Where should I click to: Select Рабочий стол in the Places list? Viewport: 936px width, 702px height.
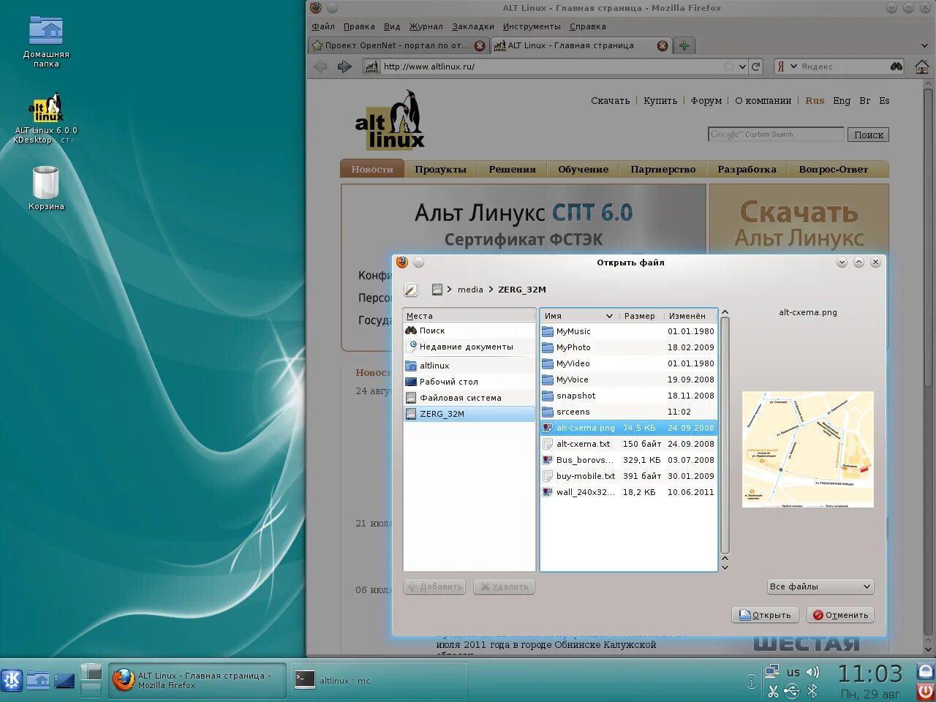(469, 382)
